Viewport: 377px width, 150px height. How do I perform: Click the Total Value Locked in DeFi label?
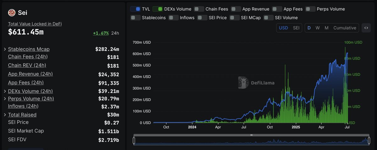35,24
